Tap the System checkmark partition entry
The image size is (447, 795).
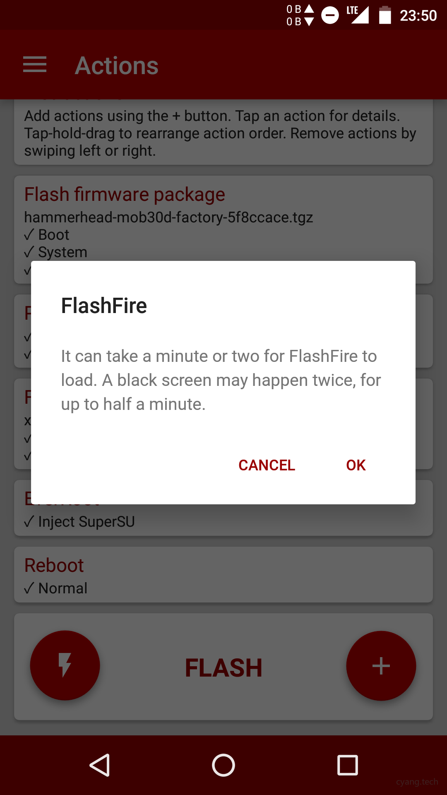pyautogui.click(x=56, y=252)
